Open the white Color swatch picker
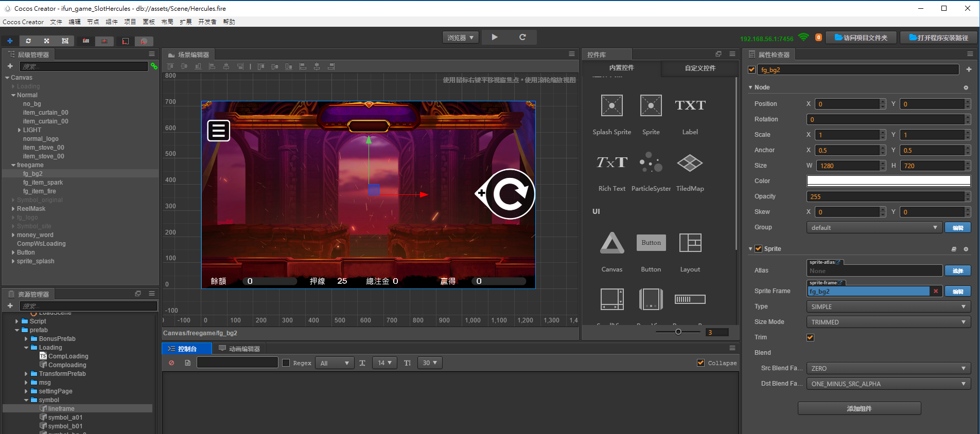Screen dimensions: 980x434 888,181
